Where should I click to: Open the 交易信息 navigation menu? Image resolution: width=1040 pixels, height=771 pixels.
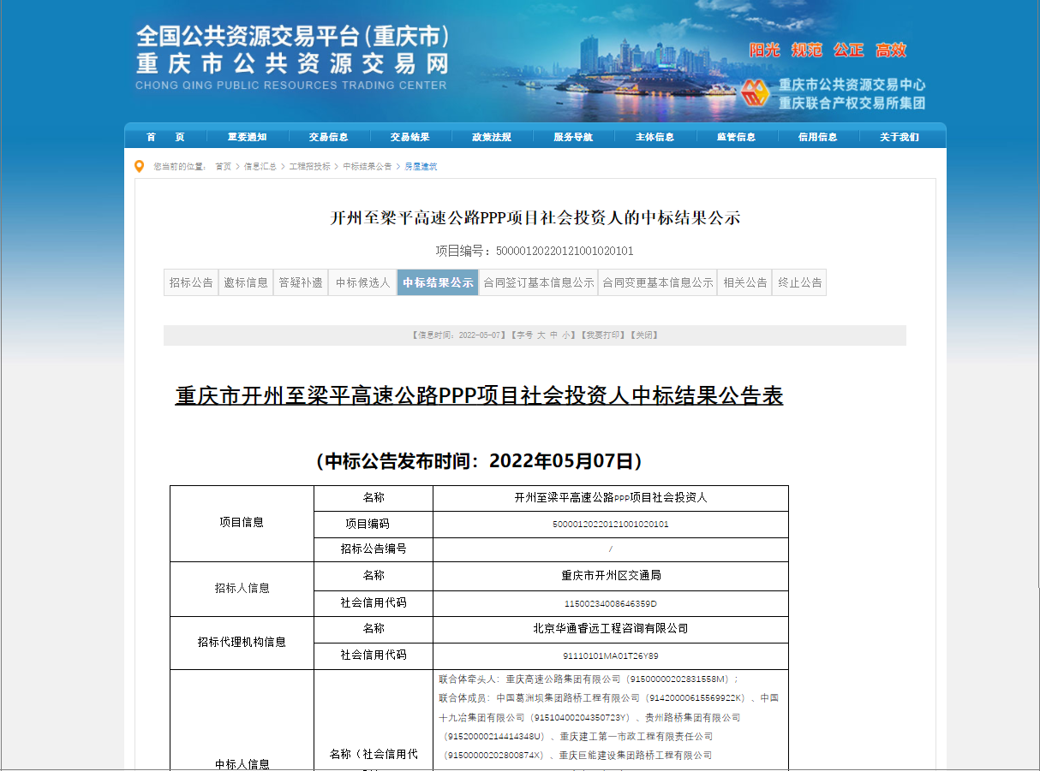click(x=329, y=137)
